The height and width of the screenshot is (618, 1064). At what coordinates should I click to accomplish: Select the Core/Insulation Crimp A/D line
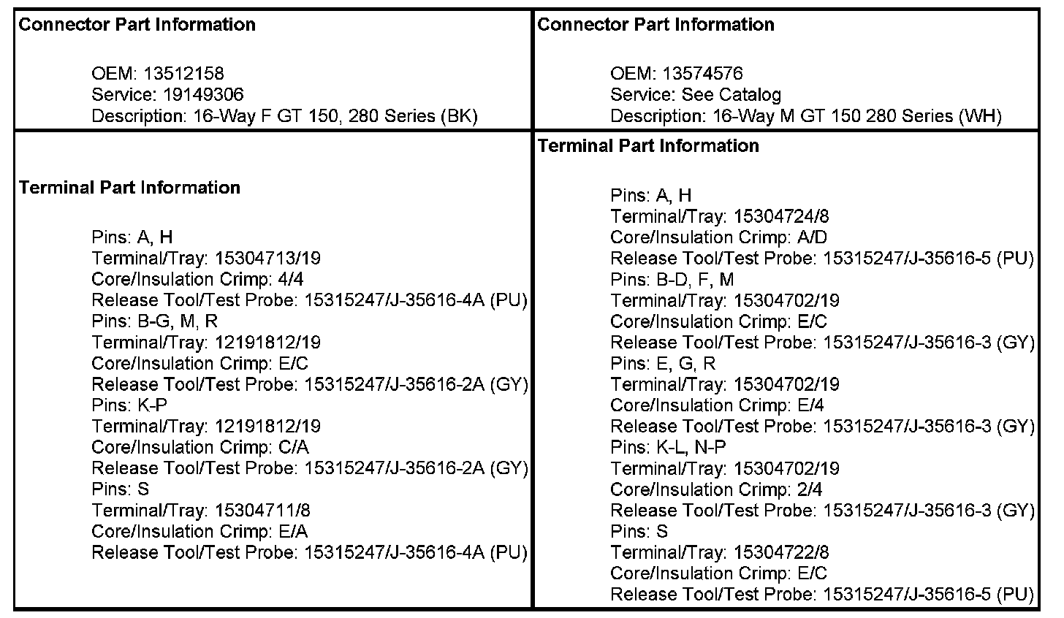(719, 237)
